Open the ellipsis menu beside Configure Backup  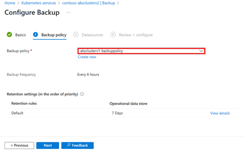pos(69,12)
